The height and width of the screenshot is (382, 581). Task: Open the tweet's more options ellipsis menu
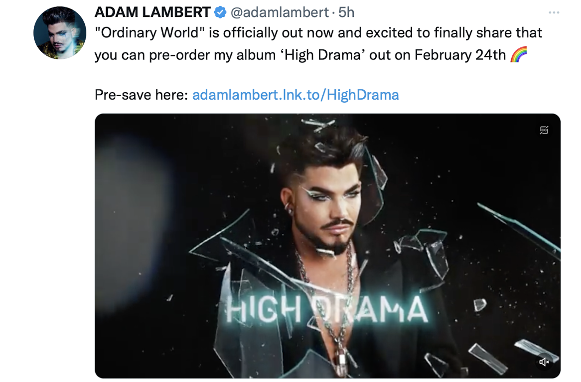tap(554, 12)
